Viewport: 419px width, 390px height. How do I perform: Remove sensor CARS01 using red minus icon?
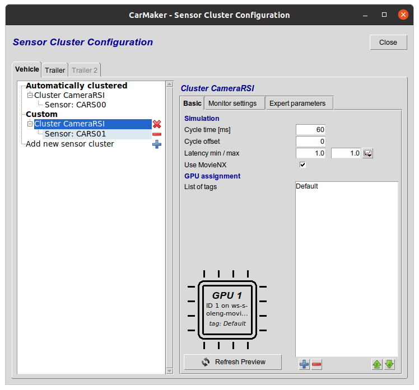point(157,134)
